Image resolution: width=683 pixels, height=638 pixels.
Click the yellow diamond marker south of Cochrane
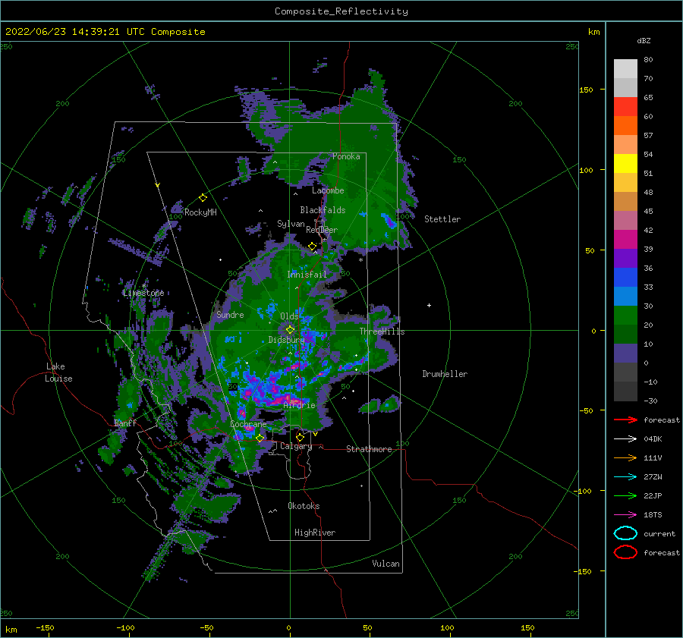coord(260,438)
